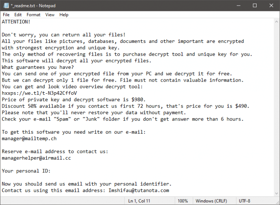Open the View menu

[x=50, y=15]
